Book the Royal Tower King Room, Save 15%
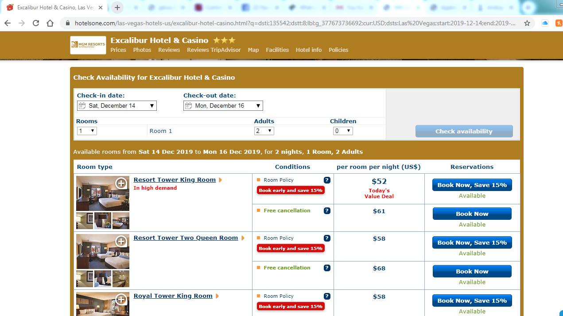Viewport: 563px width, 316px height. pos(472,300)
